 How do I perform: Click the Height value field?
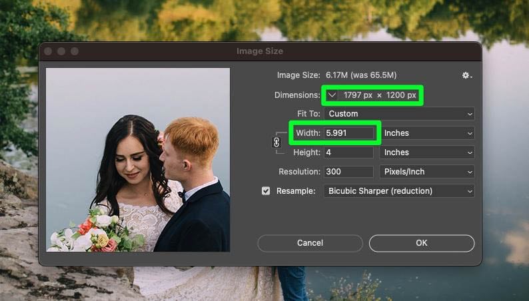[x=348, y=152]
